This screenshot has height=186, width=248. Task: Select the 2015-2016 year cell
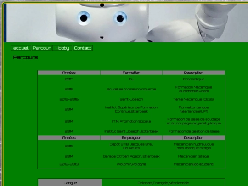pos(69,99)
